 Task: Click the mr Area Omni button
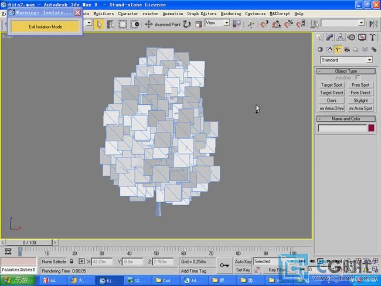click(331, 108)
